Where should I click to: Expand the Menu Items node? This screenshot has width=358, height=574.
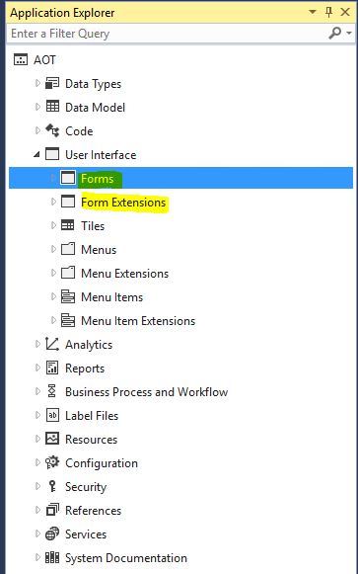(53, 296)
